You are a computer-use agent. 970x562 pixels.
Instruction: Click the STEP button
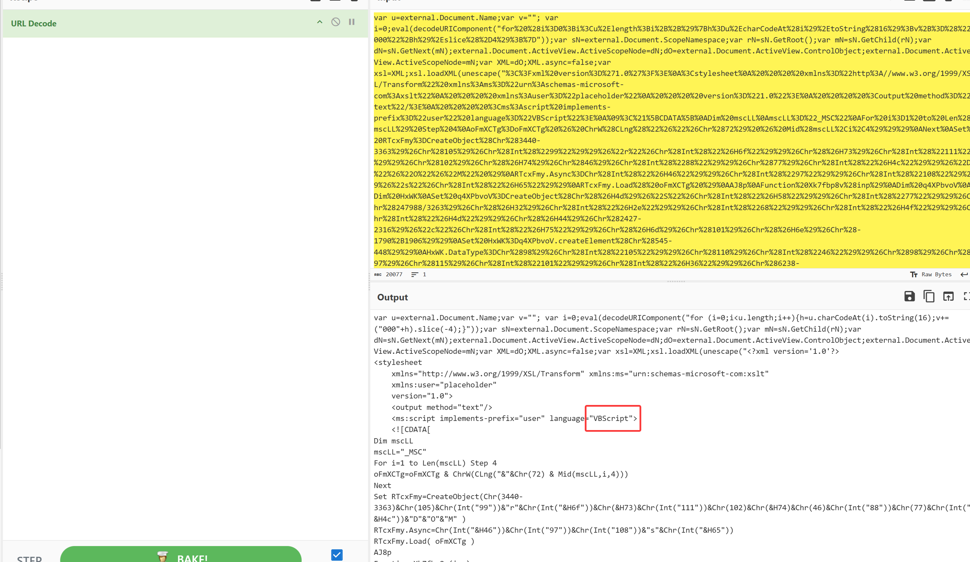pos(29,558)
